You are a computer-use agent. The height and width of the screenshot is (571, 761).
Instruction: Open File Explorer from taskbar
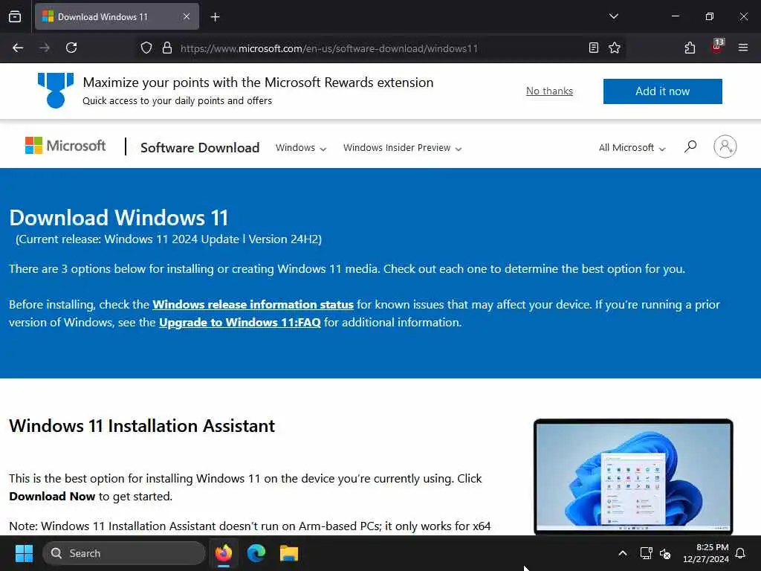[x=289, y=553]
